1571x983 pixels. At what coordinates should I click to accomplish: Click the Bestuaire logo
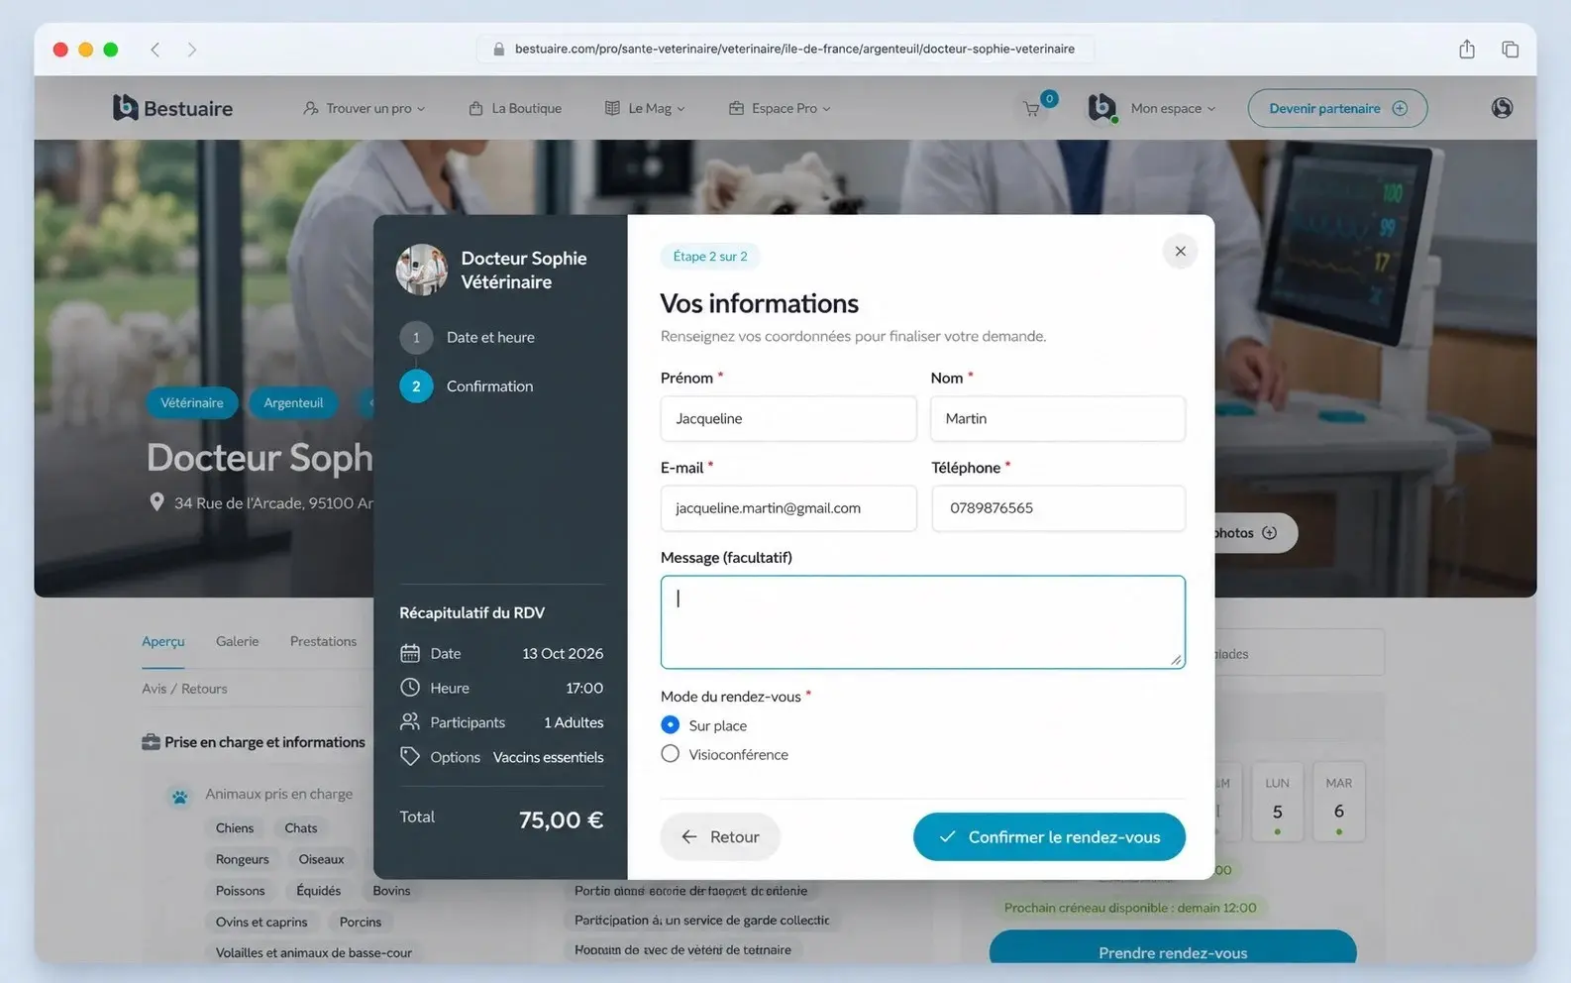[172, 108]
